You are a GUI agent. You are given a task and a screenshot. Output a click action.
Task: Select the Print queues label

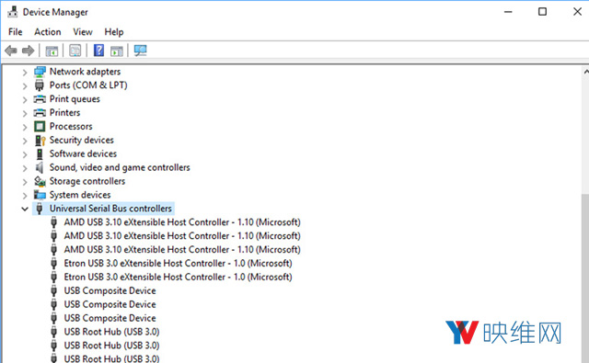[x=75, y=99]
